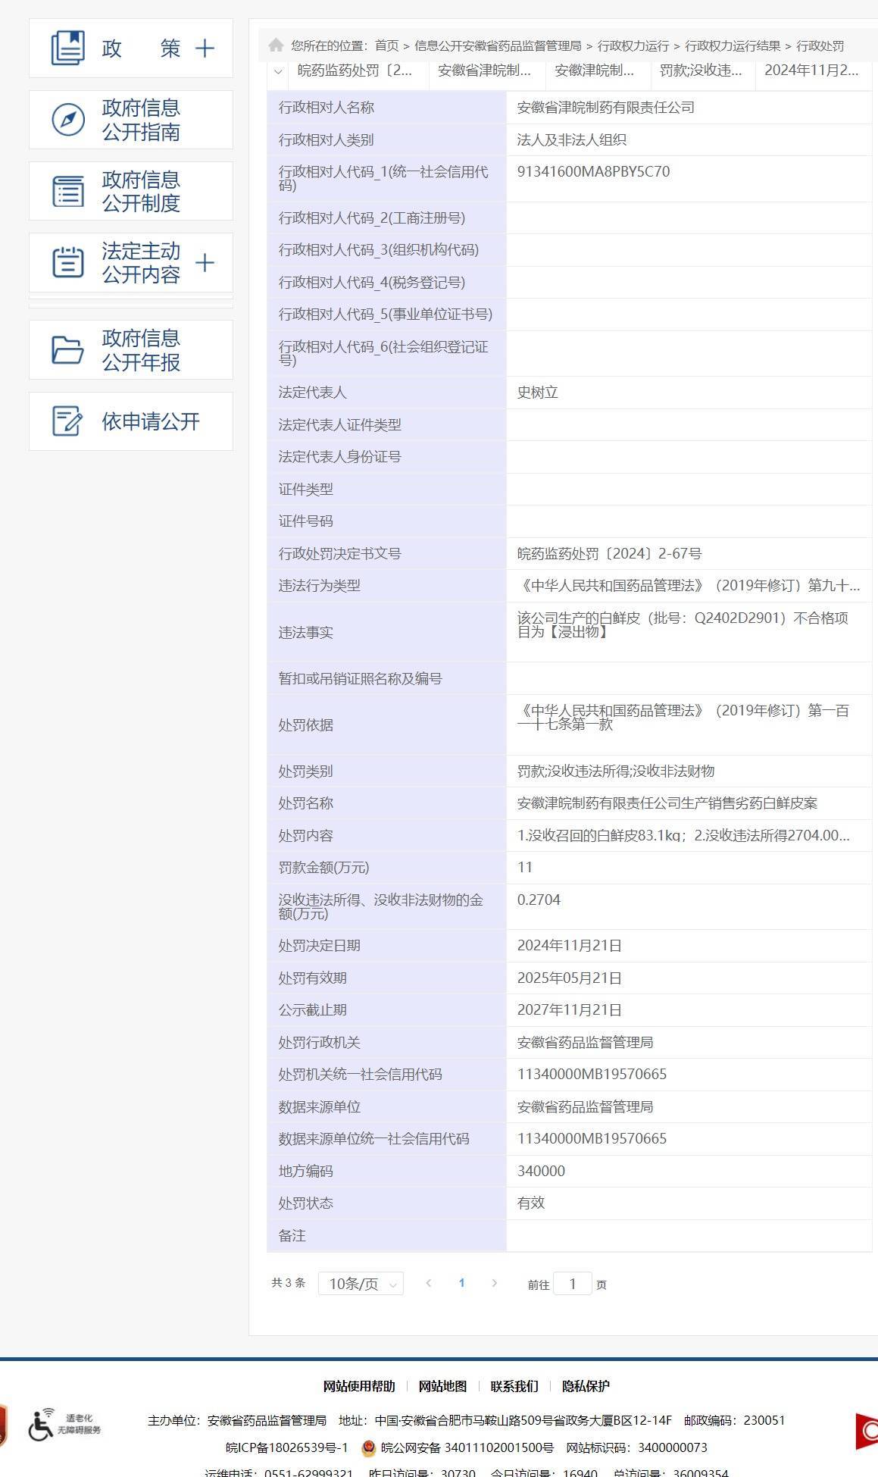Open 网站地图 footer link

(x=442, y=1386)
